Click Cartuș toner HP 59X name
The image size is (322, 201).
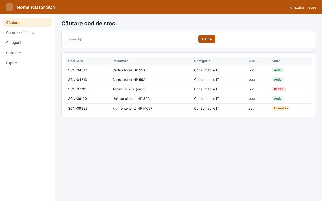coord(129,70)
